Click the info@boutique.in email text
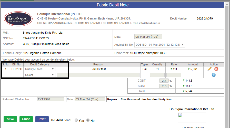Viewport: 230px width, 128px height. click(x=149, y=23)
